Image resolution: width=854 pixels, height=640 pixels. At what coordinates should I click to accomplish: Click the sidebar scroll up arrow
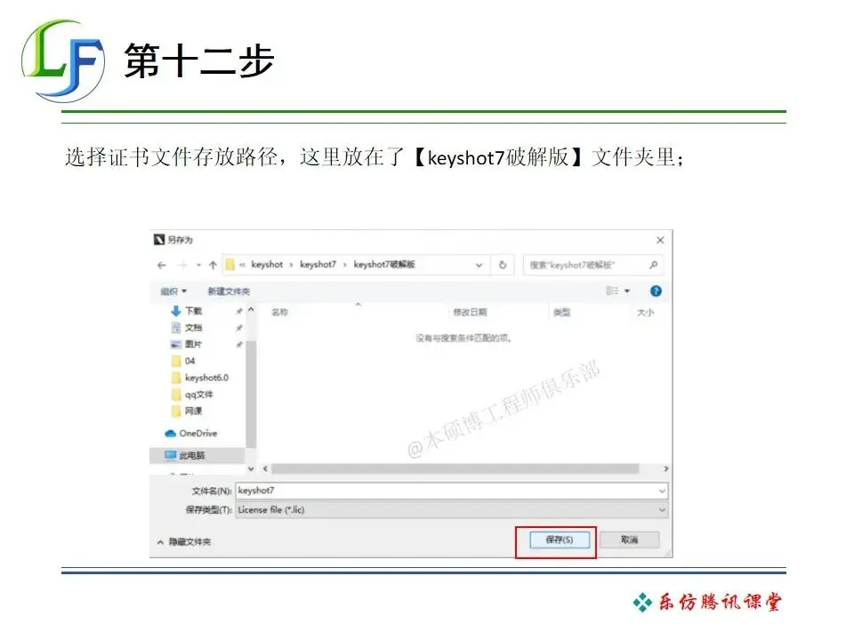pos(251,309)
